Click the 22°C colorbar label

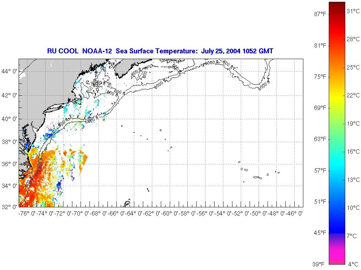(353, 95)
